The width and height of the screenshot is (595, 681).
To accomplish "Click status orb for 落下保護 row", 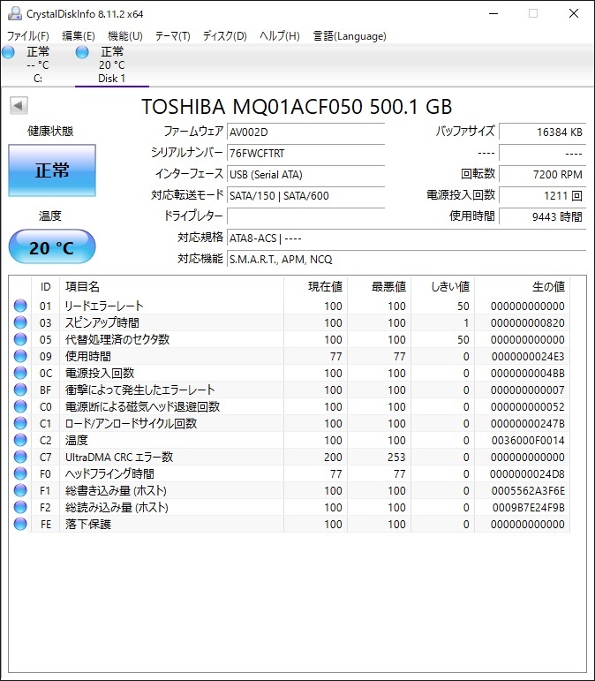I will [20, 524].
